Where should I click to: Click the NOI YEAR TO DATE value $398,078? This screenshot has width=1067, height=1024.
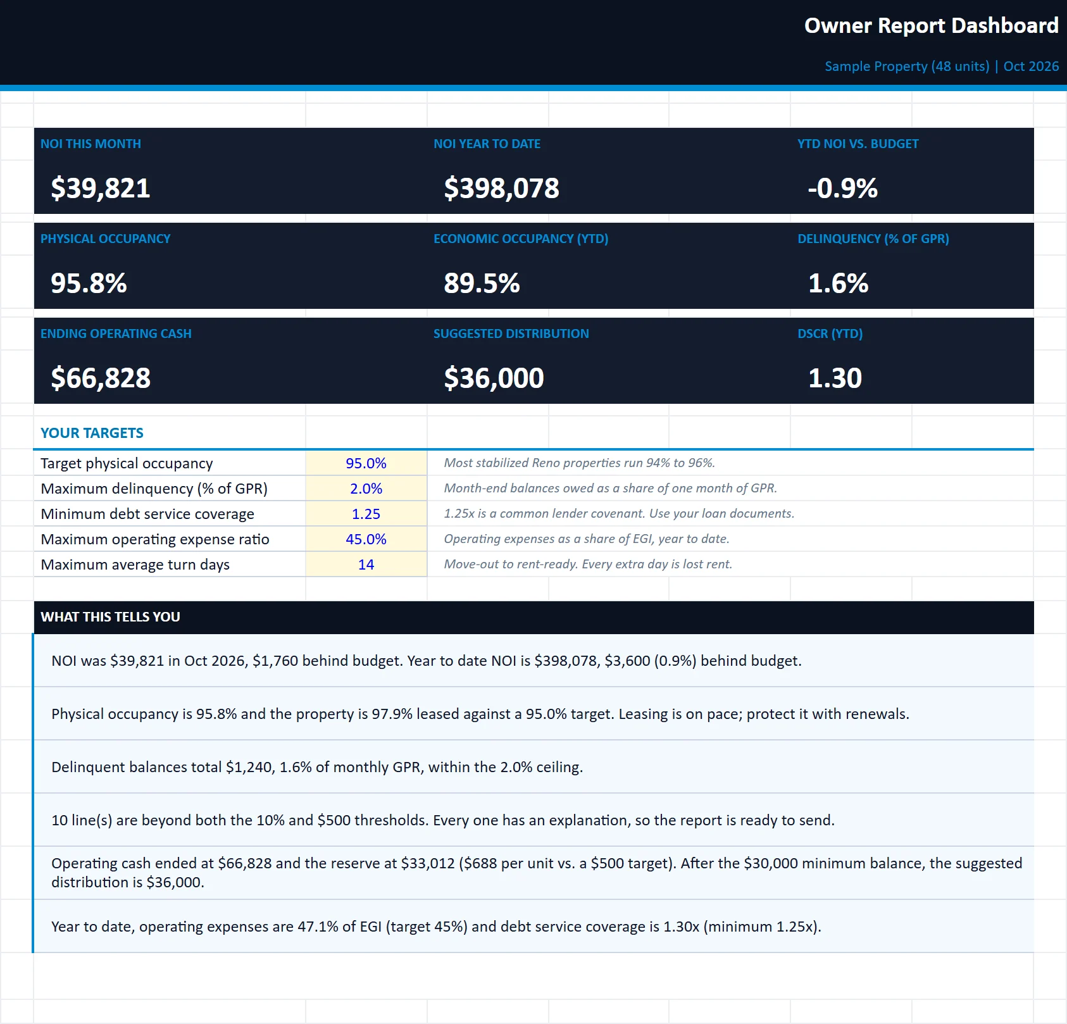coord(501,188)
